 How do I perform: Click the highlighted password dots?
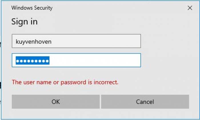33,60
